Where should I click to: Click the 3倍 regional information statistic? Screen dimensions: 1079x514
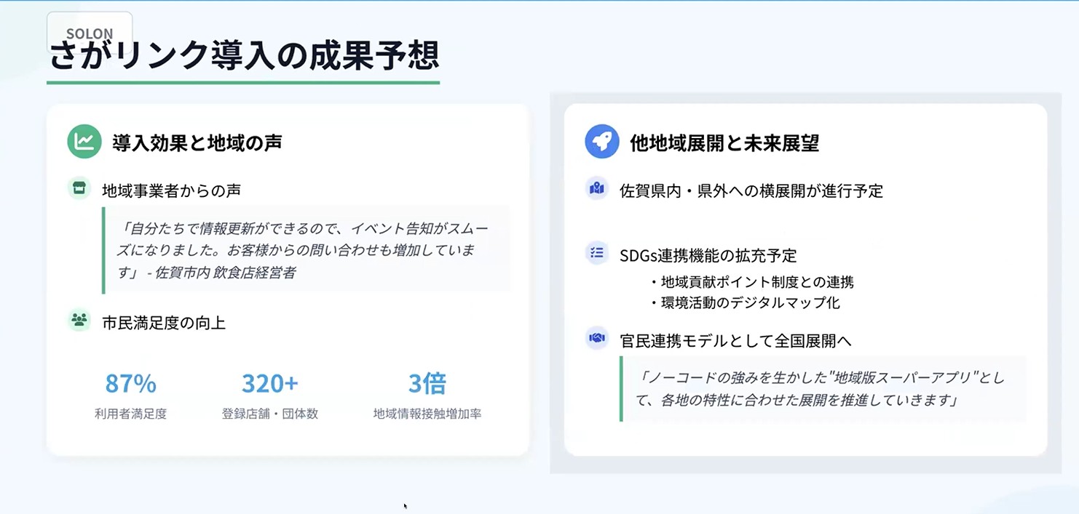pos(427,383)
